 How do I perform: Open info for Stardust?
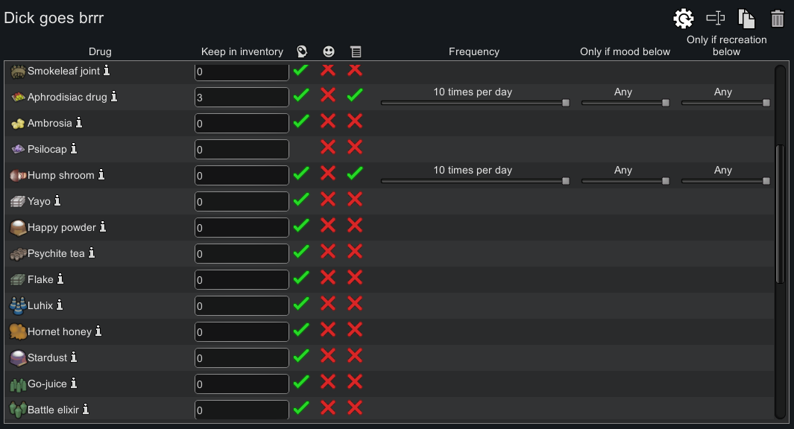click(x=74, y=357)
